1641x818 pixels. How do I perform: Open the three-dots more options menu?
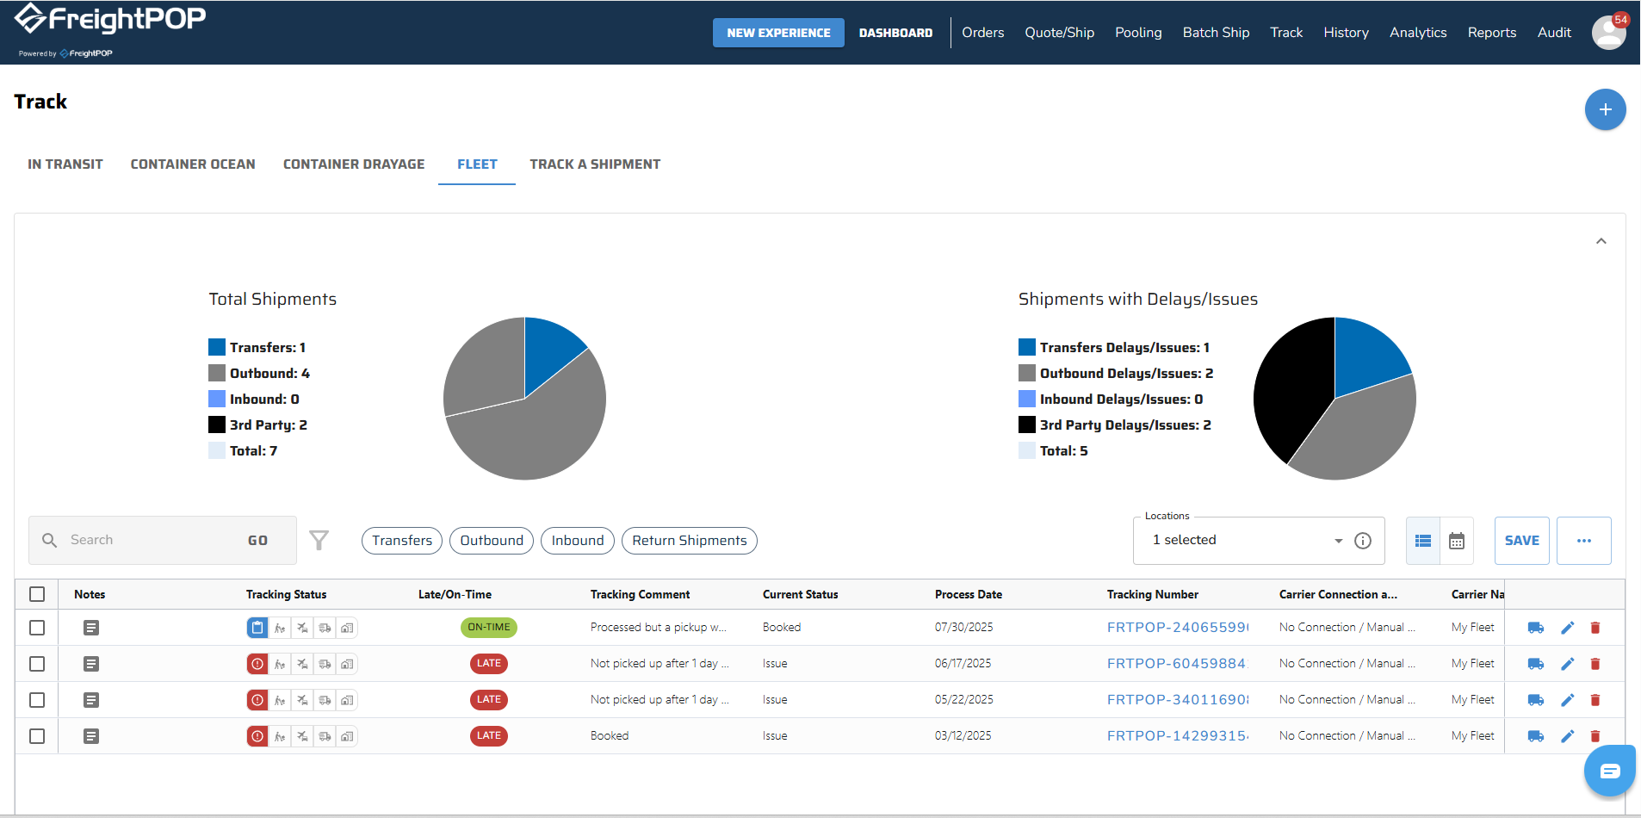(1583, 541)
